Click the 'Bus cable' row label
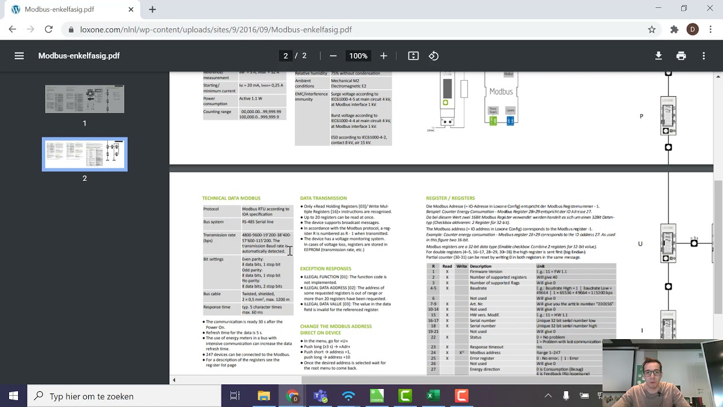 point(212,294)
